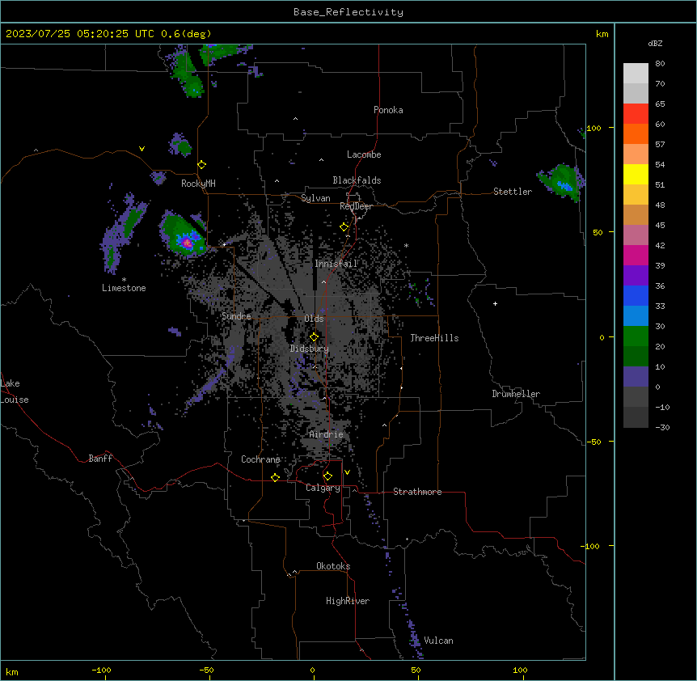This screenshot has width=697, height=681.
Task: Click the yellow V marker northwest of RockyMH
Action: click(142, 149)
